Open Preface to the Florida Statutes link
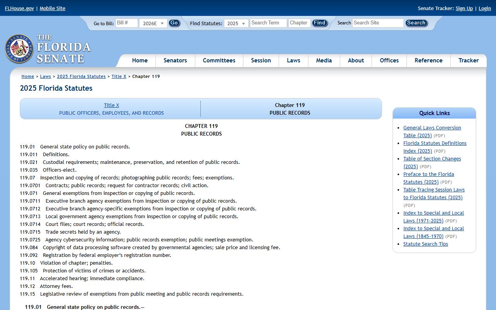 coord(429,178)
